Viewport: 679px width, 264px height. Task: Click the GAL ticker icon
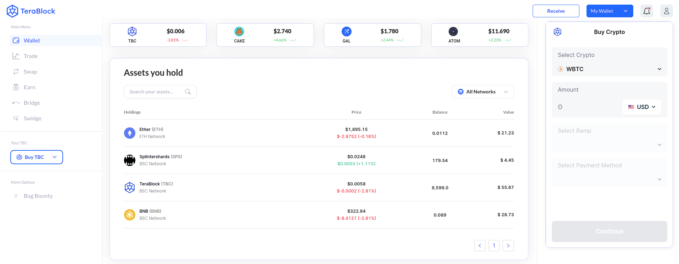pyautogui.click(x=347, y=31)
